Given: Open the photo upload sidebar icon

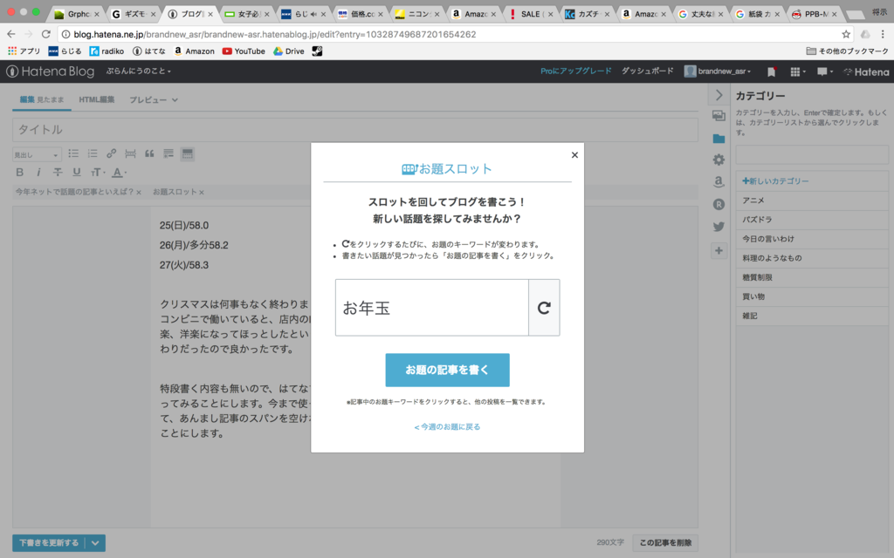Looking at the screenshot, I should coord(719,116).
